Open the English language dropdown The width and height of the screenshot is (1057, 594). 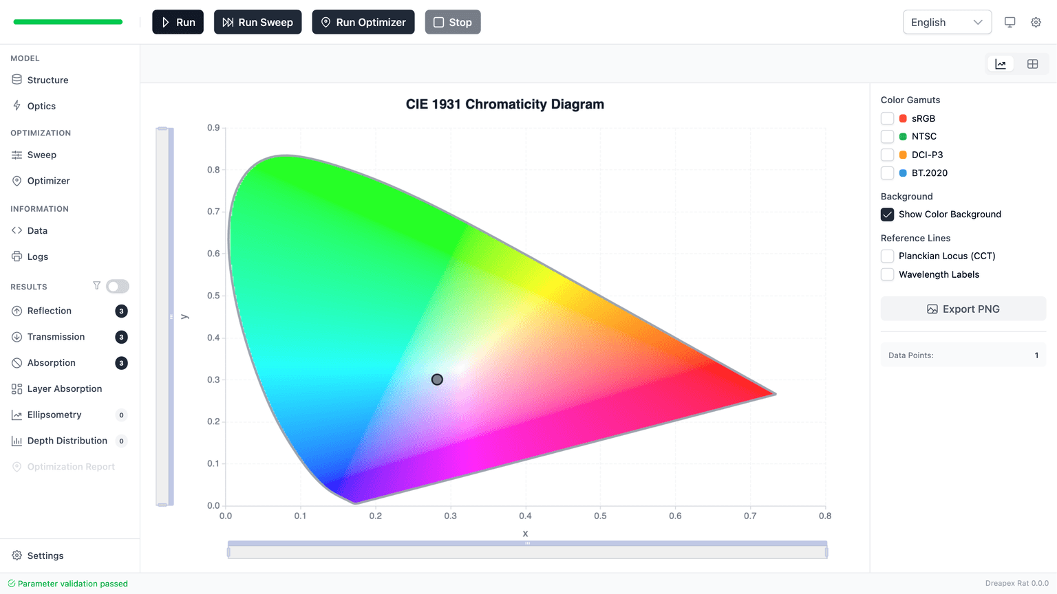[x=946, y=22]
